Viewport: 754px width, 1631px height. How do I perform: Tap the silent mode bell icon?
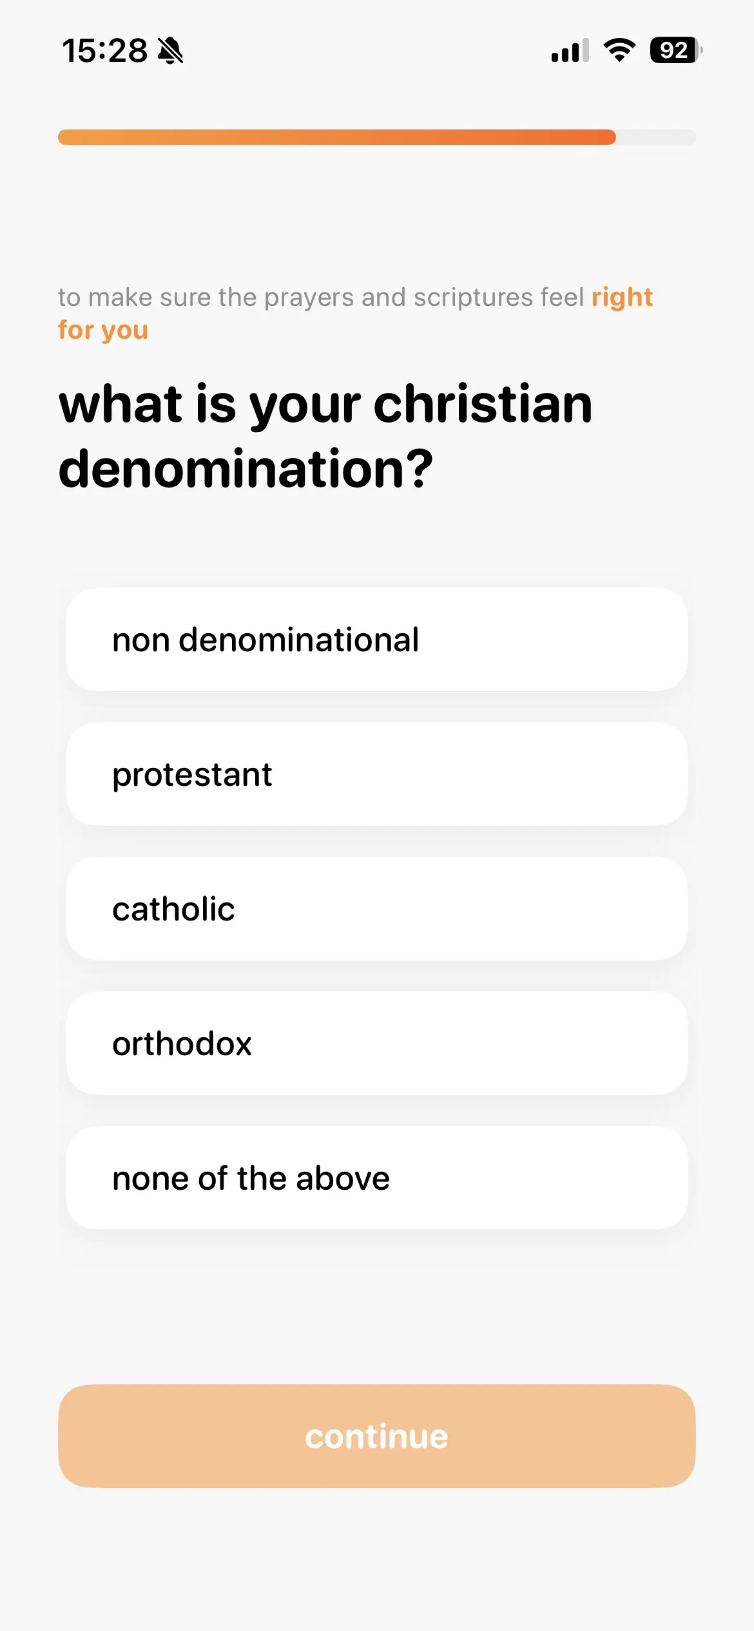[x=171, y=50]
